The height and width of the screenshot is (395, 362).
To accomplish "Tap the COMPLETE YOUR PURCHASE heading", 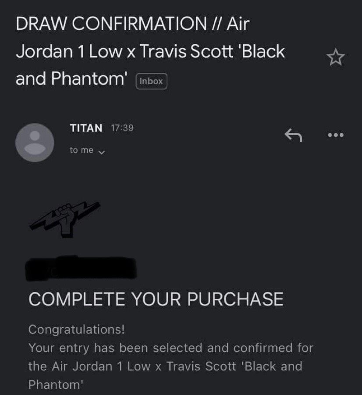I will click(x=156, y=299).
